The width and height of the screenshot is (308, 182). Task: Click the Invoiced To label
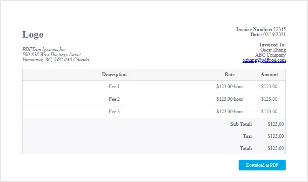(273, 45)
